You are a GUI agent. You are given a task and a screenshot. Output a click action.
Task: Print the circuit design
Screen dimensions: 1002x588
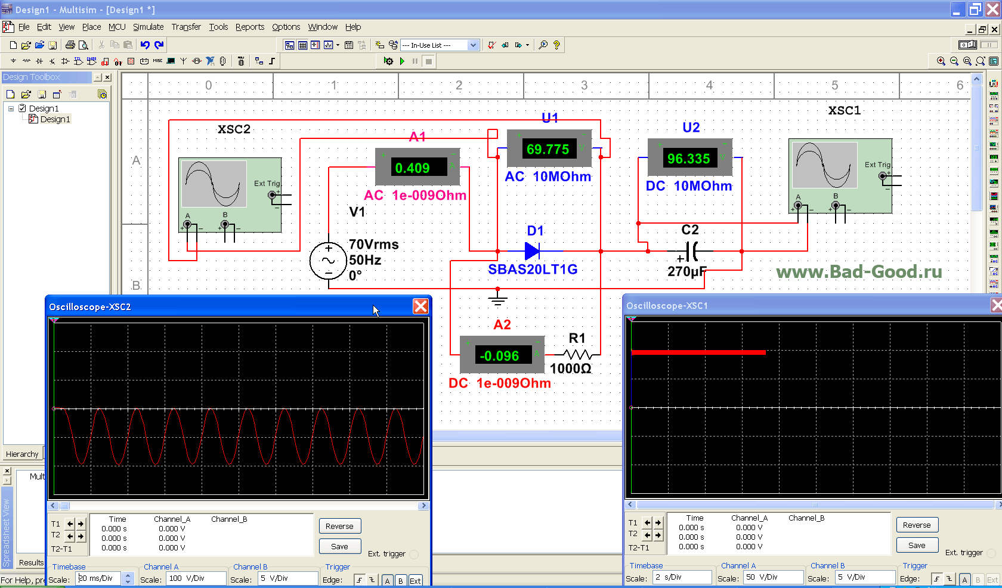[x=70, y=45]
